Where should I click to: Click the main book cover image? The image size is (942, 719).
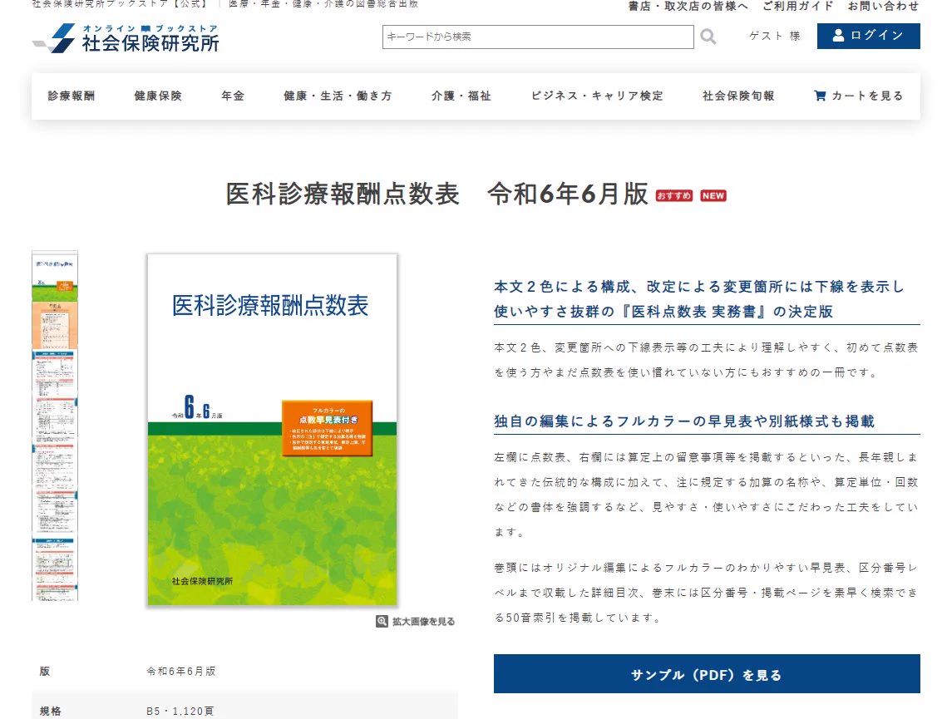click(272, 430)
